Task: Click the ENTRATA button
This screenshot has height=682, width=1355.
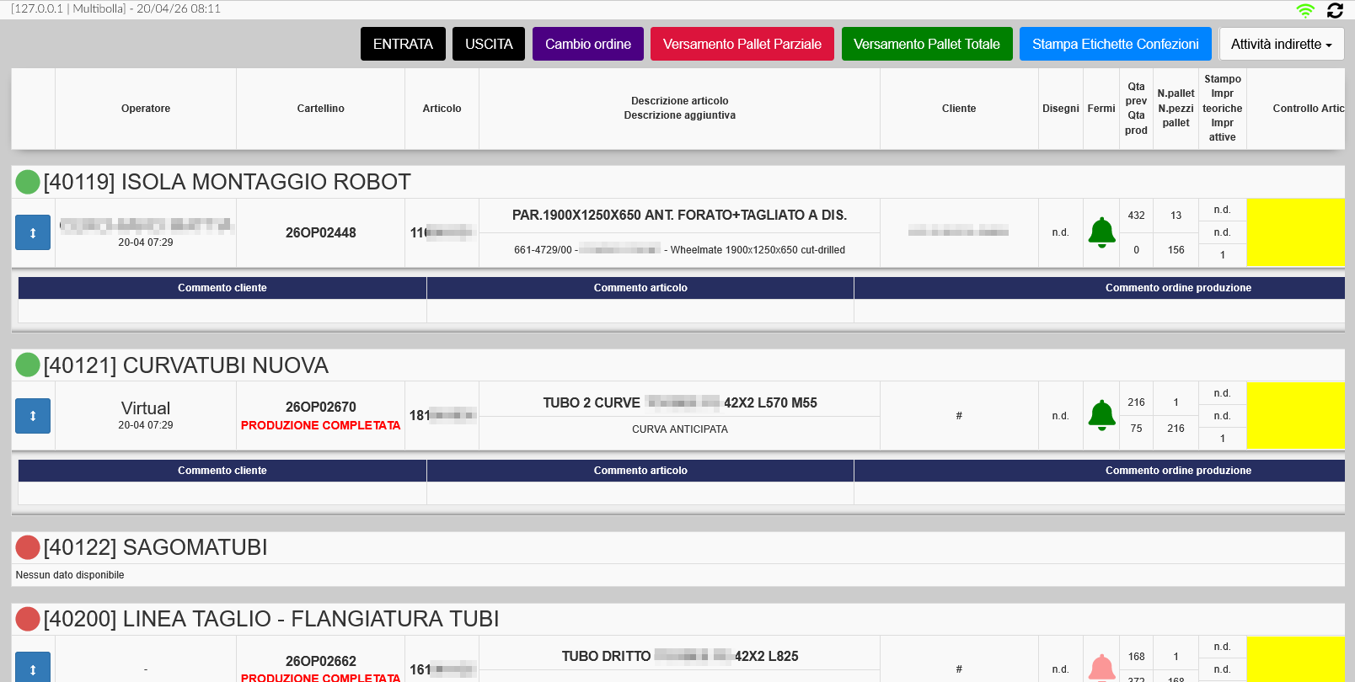Action: click(403, 44)
